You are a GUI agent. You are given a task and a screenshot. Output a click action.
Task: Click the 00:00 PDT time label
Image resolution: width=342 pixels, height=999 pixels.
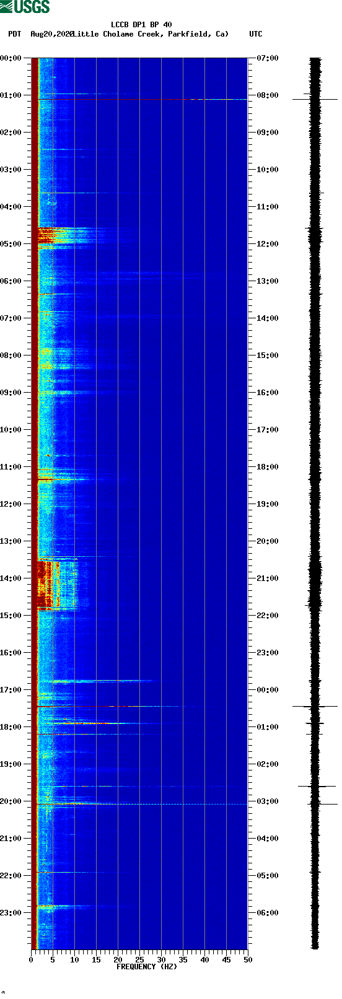point(11,58)
